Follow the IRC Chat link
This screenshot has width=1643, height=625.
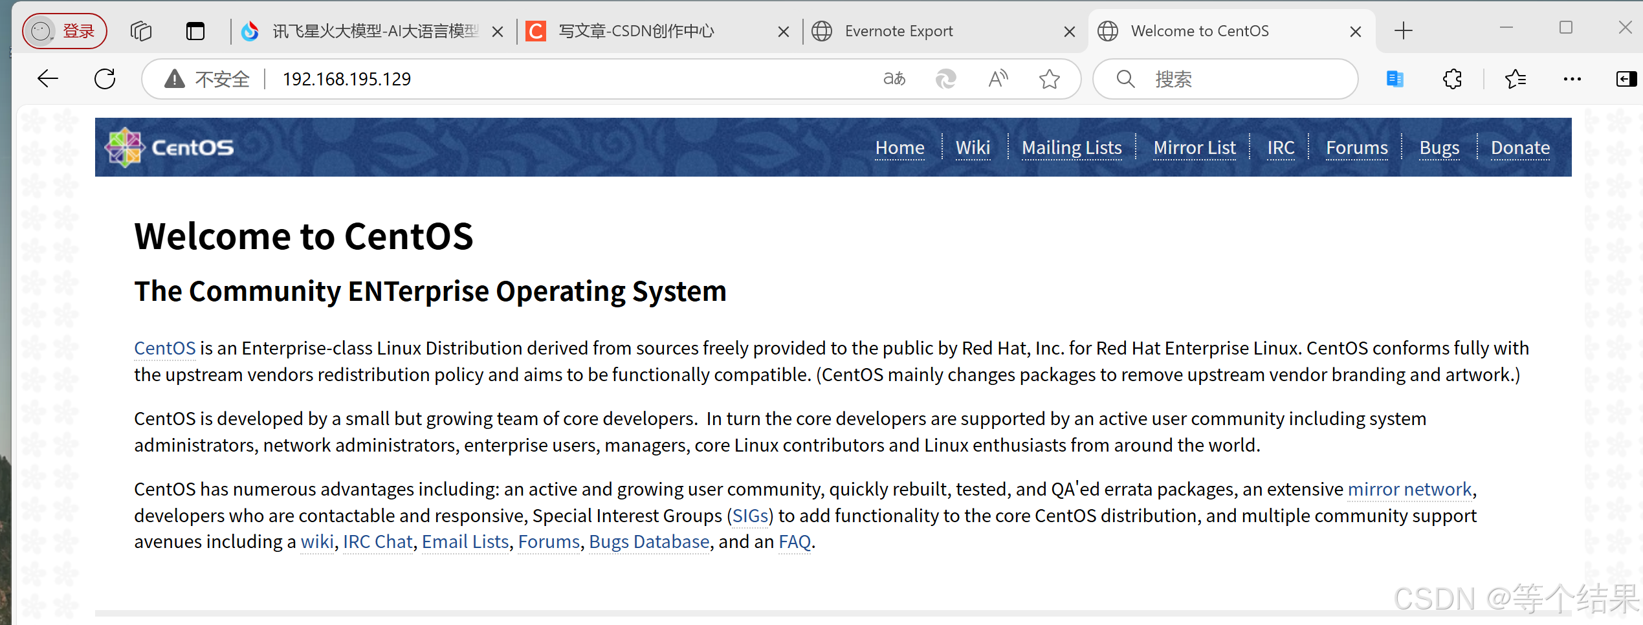click(377, 542)
